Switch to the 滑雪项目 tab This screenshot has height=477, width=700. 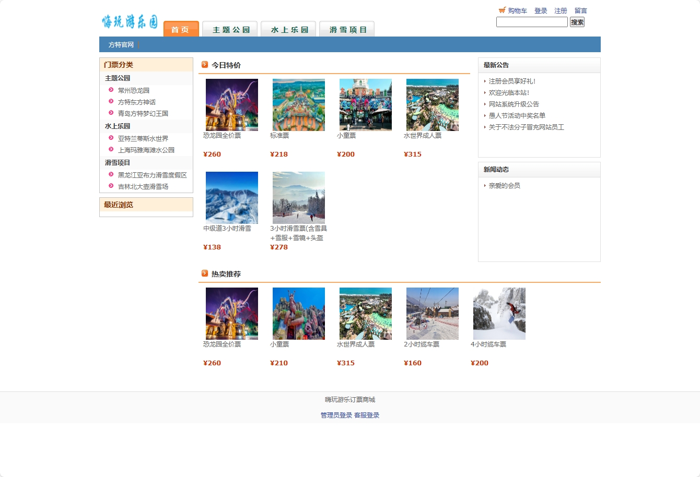click(347, 29)
